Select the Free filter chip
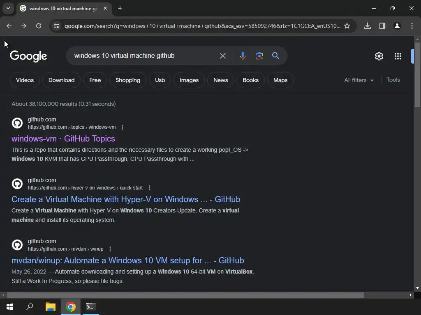This screenshot has height=315, width=421. 95,80
